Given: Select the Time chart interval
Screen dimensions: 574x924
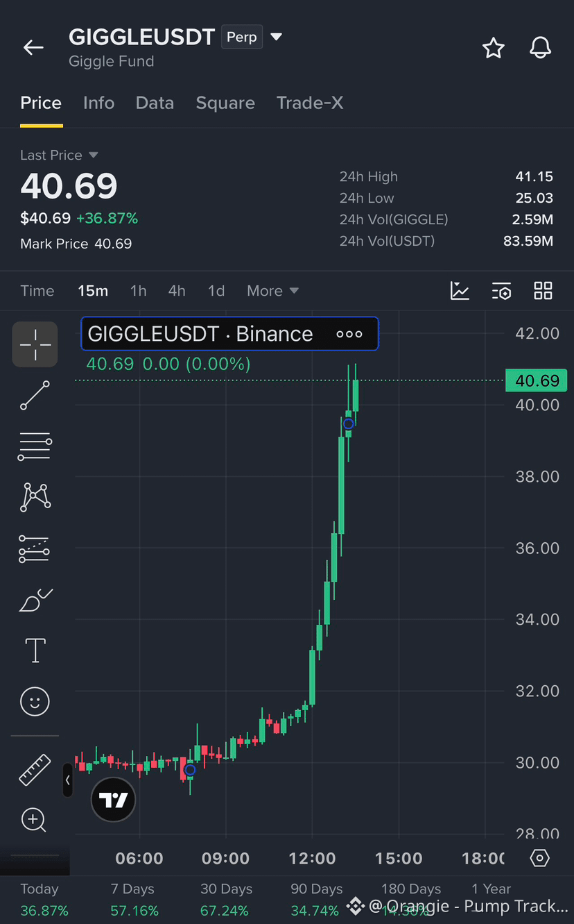Looking at the screenshot, I should tap(37, 291).
